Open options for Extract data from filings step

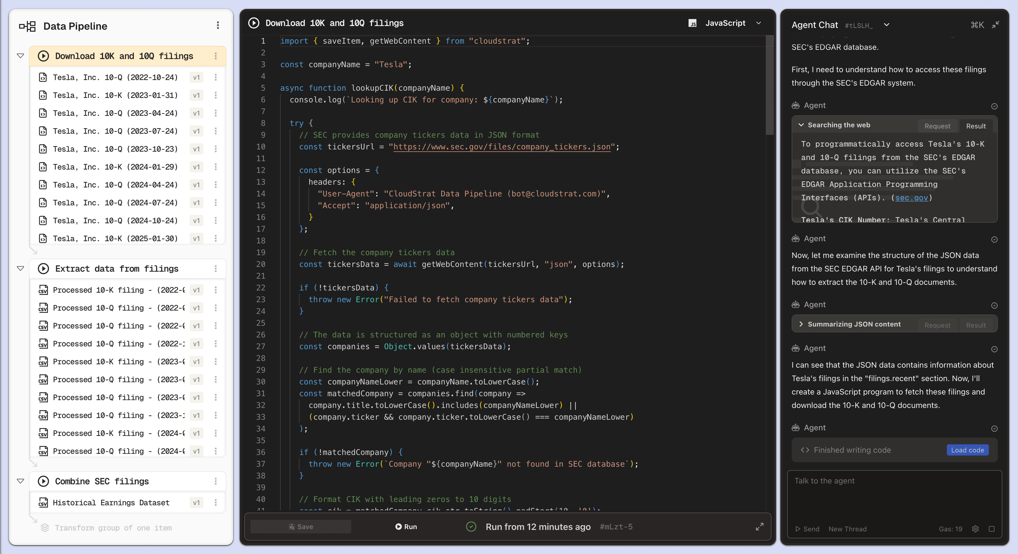point(216,269)
